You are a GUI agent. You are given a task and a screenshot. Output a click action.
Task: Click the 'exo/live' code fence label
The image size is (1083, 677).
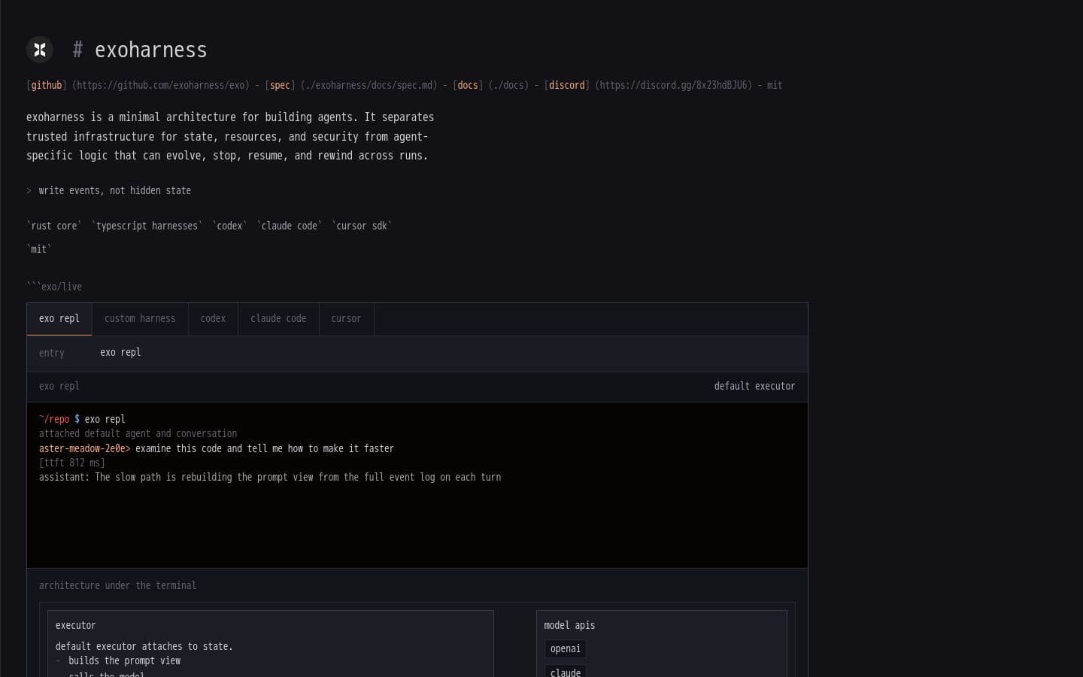54,287
